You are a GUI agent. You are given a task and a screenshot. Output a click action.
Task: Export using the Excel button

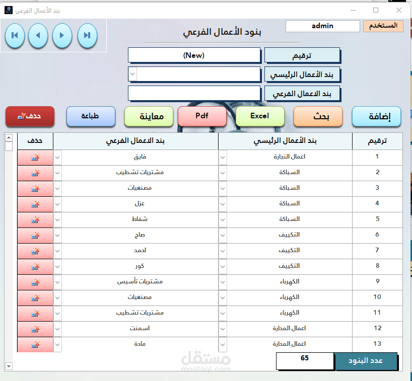pos(260,116)
